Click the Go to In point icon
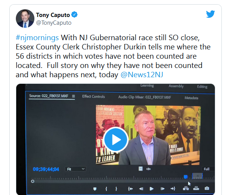Image resolution: width=228 pixels, height=195 pixels. [130, 189]
